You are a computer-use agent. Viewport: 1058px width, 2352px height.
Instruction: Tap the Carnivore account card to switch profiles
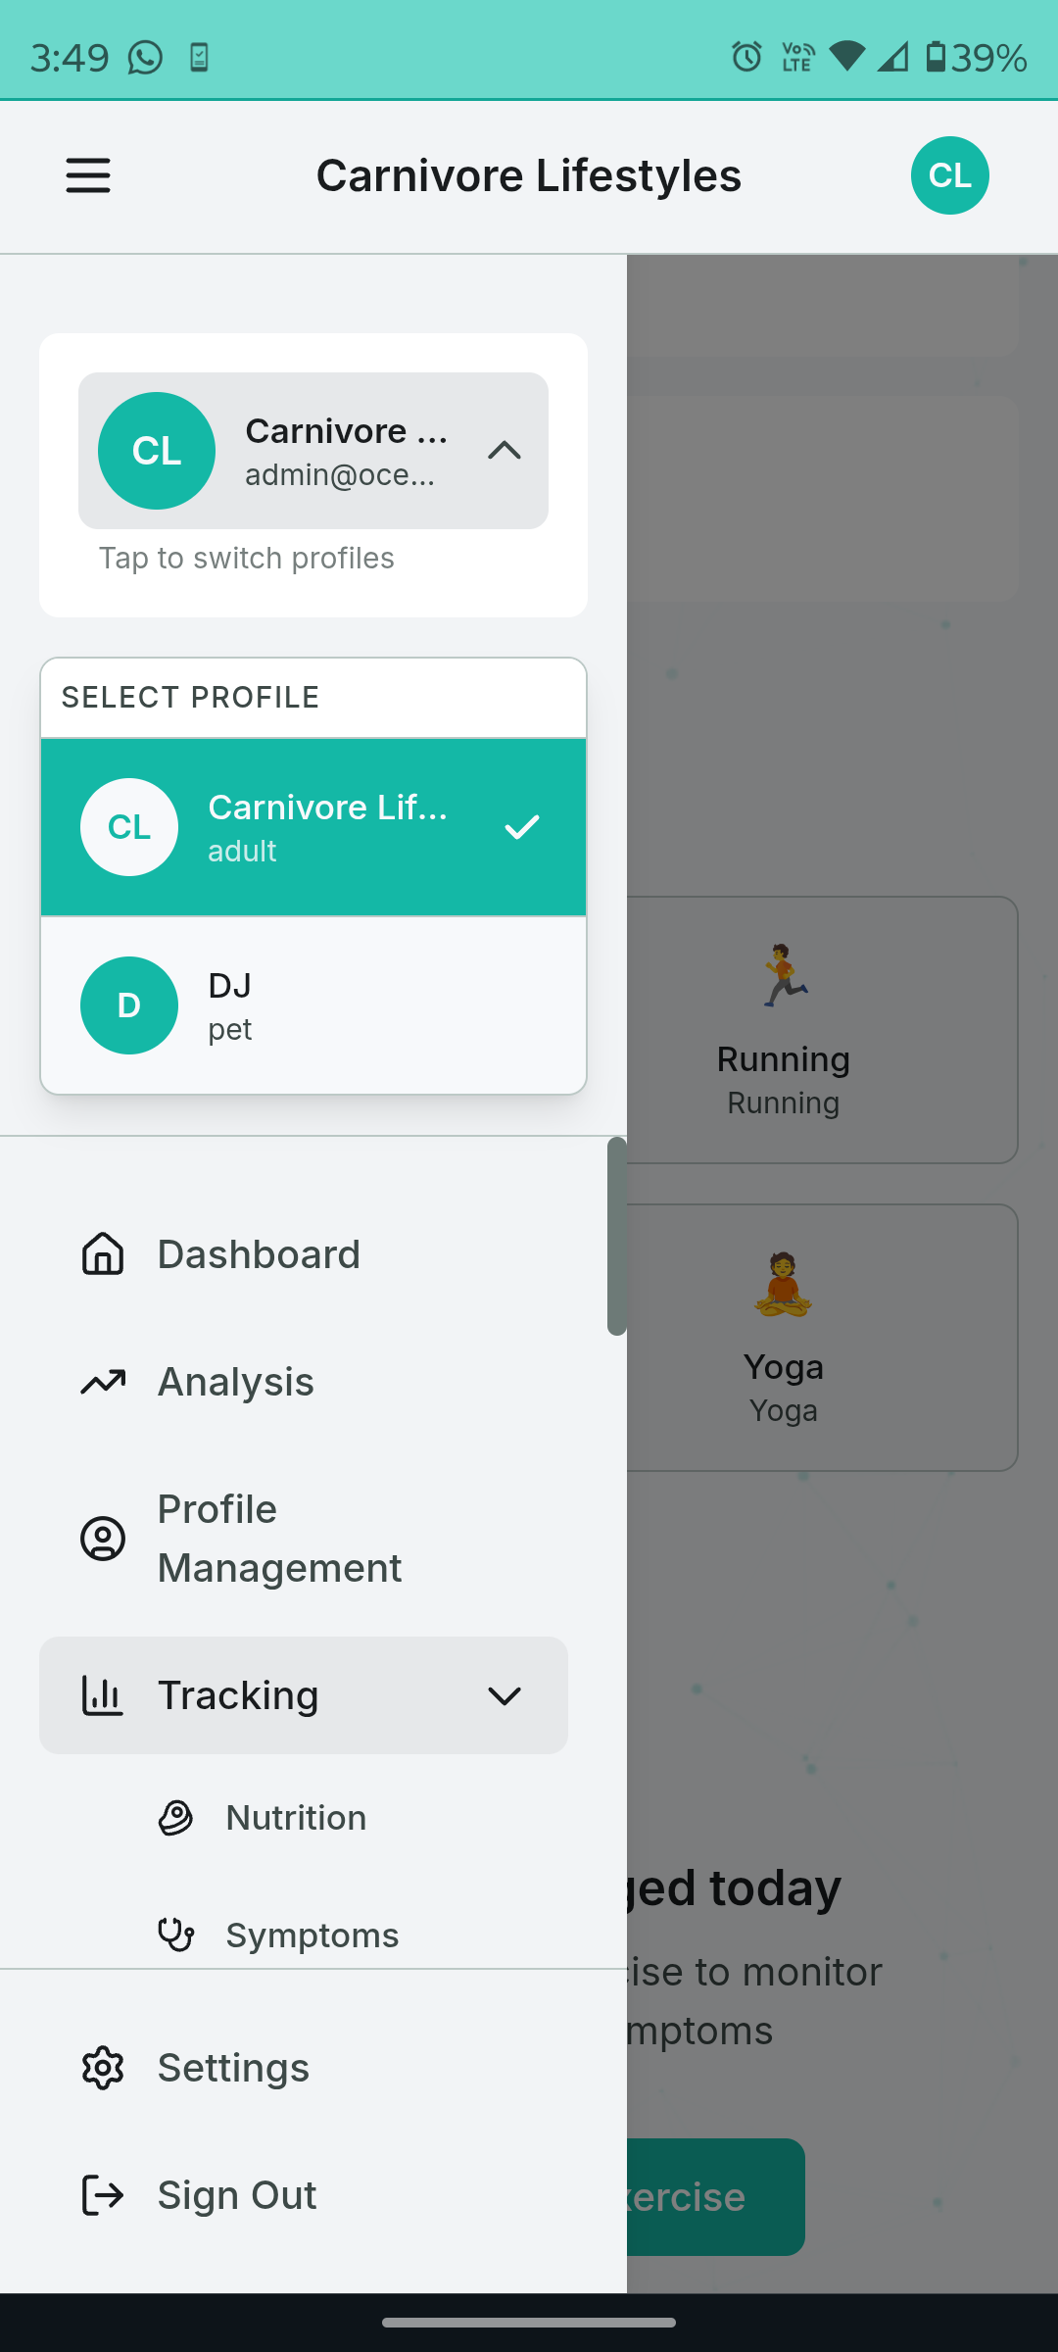[x=313, y=451]
